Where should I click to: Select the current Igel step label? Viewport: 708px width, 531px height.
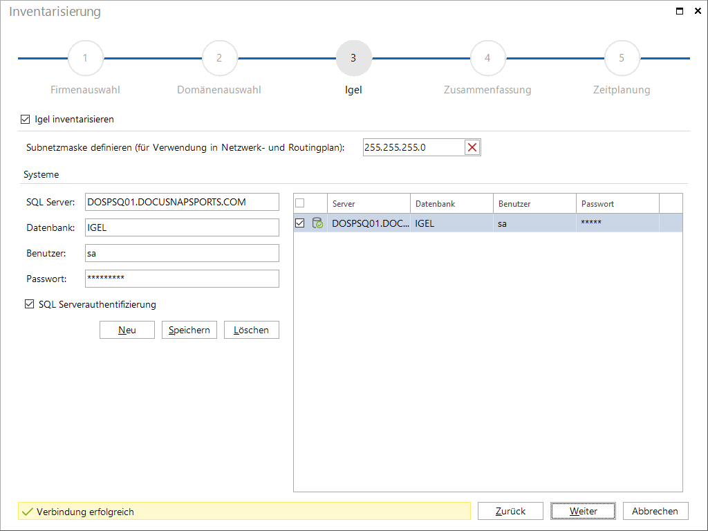(353, 90)
